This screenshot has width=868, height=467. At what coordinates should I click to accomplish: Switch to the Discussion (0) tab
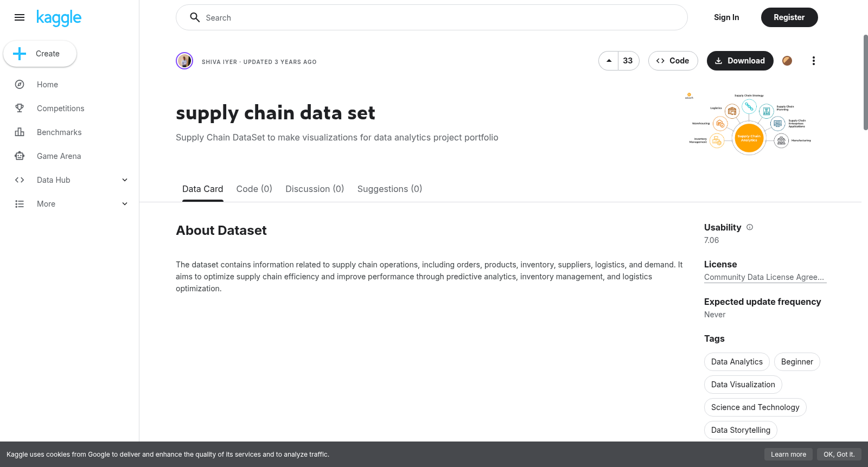[315, 189]
